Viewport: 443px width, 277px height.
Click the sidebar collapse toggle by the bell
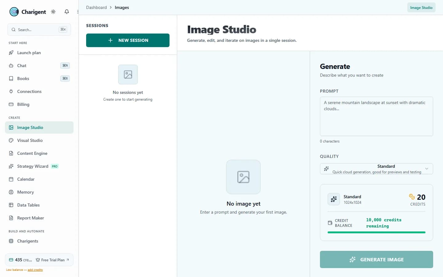(x=78, y=12)
